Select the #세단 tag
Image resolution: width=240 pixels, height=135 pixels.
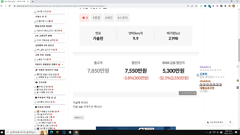click(109, 18)
